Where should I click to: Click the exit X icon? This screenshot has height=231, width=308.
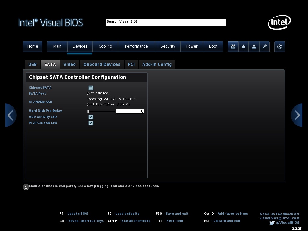[x=279, y=47]
